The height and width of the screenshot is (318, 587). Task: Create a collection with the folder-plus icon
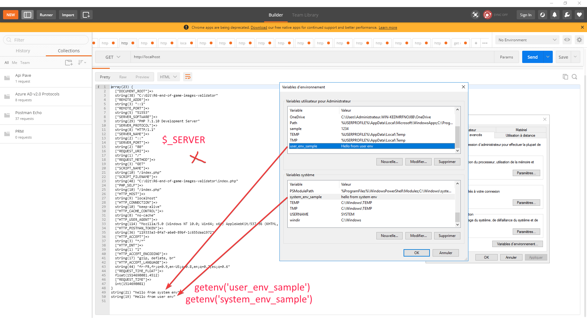(69, 62)
